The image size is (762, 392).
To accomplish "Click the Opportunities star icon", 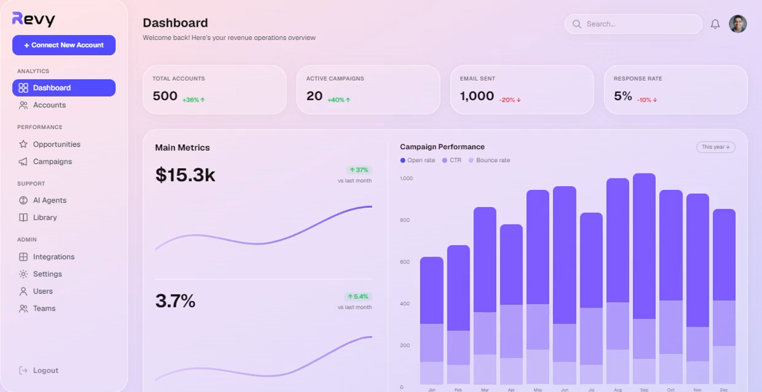I will 23,144.
